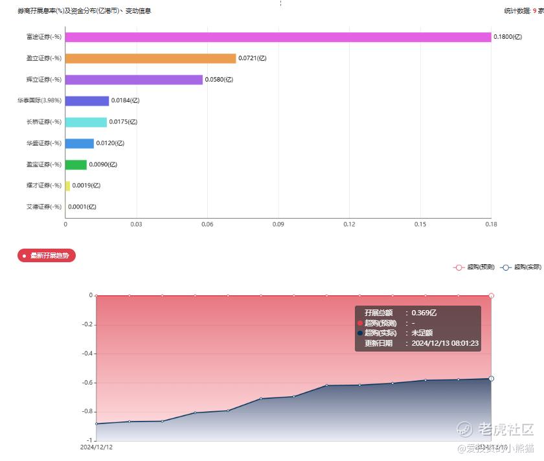
Task: Click the 0.09 x-axis tick label
Action: tap(278, 225)
